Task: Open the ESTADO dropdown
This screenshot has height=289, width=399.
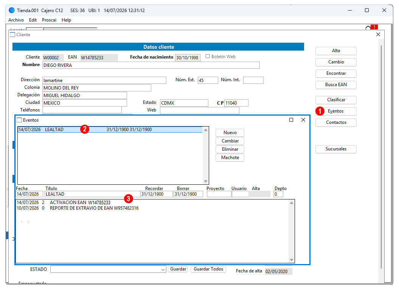Action: [163, 269]
